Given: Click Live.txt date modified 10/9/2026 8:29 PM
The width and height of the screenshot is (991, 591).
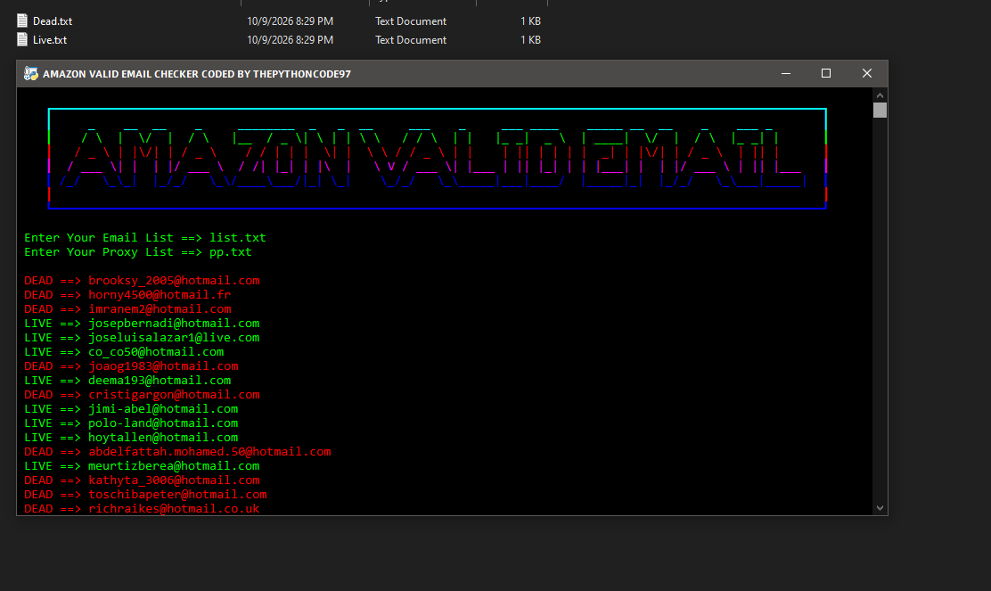Looking at the screenshot, I should (x=291, y=40).
